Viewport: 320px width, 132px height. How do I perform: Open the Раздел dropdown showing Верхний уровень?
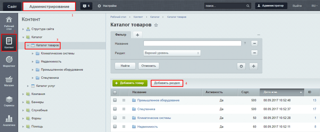click(x=172, y=53)
